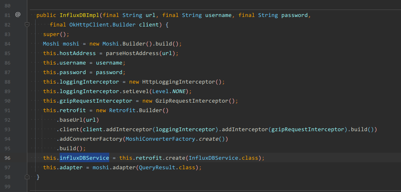Click InfluxDBService.class on line 96
The width and height of the screenshot is (401, 192).
click(223, 158)
